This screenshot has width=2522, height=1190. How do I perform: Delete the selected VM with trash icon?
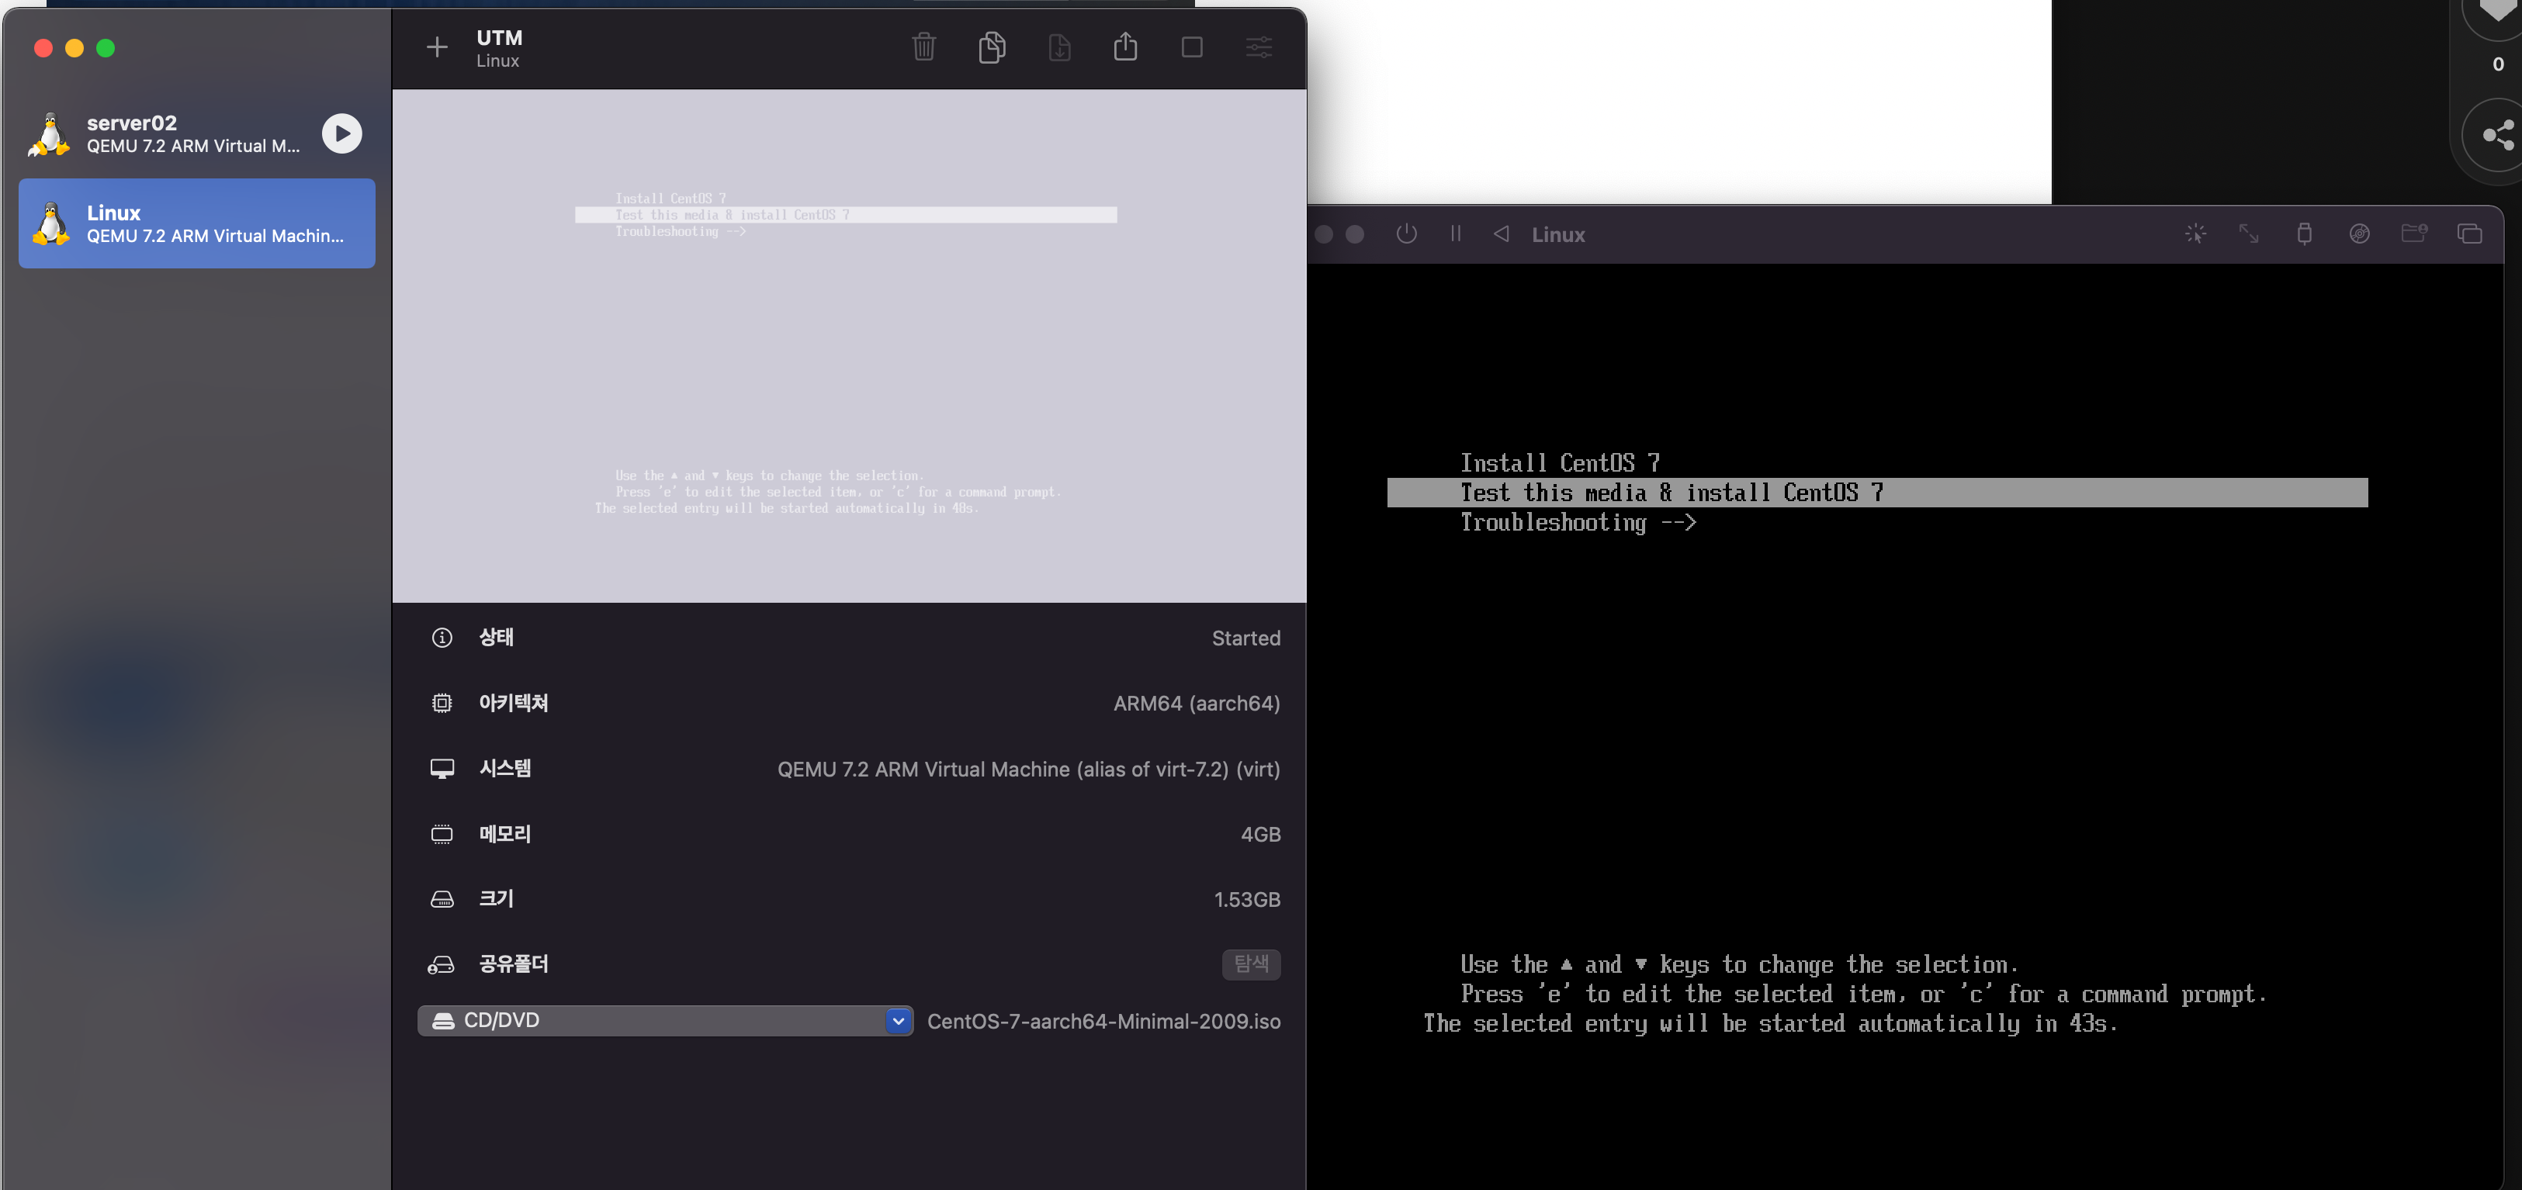923,47
